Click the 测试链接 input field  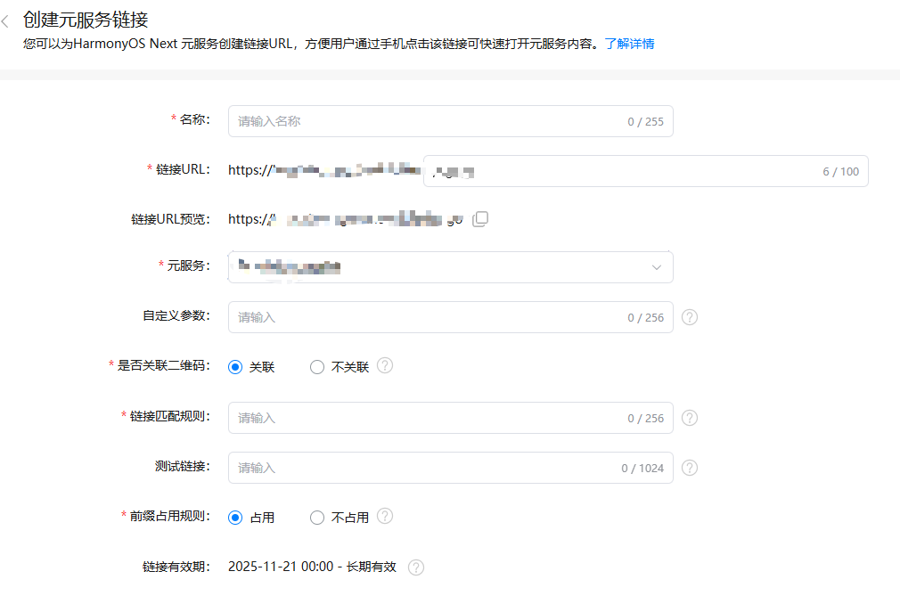tap(401, 467)
